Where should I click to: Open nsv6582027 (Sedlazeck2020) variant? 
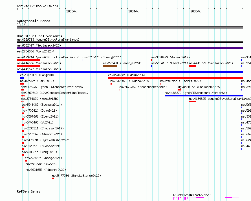(39, 45)
